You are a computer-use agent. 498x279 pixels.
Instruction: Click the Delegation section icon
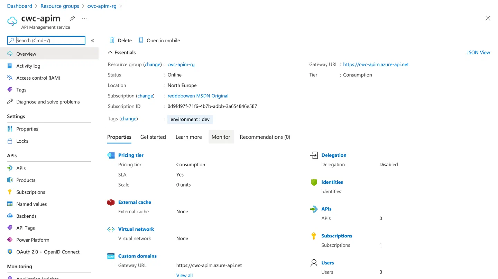(x=314, y=155)
